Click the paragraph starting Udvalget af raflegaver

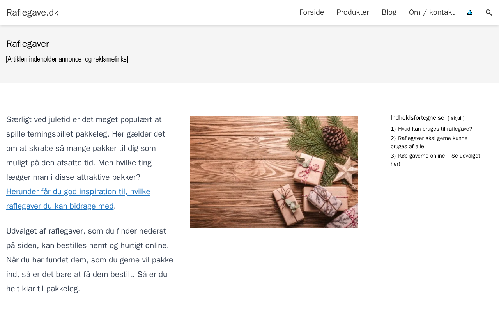click(90, 260)
